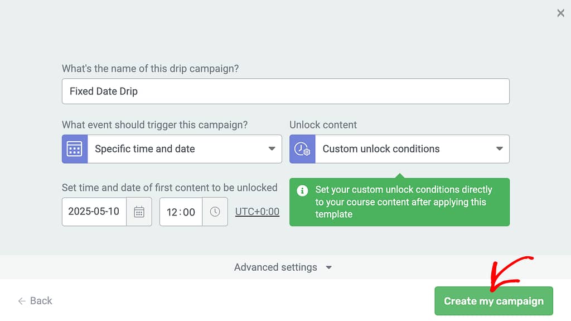Focus the drip campaign name field
This screenshot has height=321, width=571.
click(x=285, y=91)
